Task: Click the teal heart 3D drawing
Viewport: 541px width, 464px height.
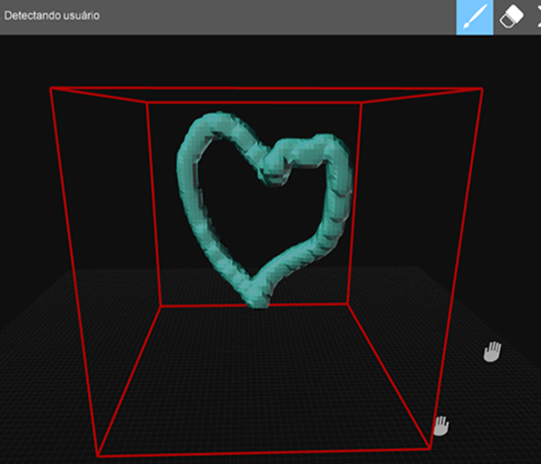Action: pos(264,210)
